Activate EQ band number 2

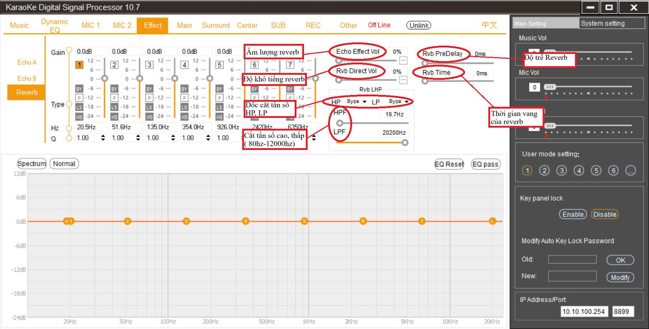tap(114, 65)
